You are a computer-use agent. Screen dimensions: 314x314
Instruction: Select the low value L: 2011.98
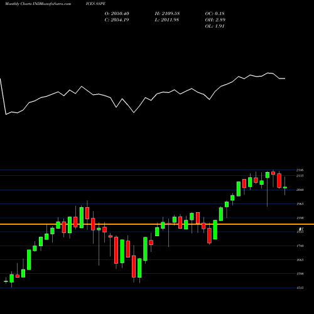coord(167,20)
